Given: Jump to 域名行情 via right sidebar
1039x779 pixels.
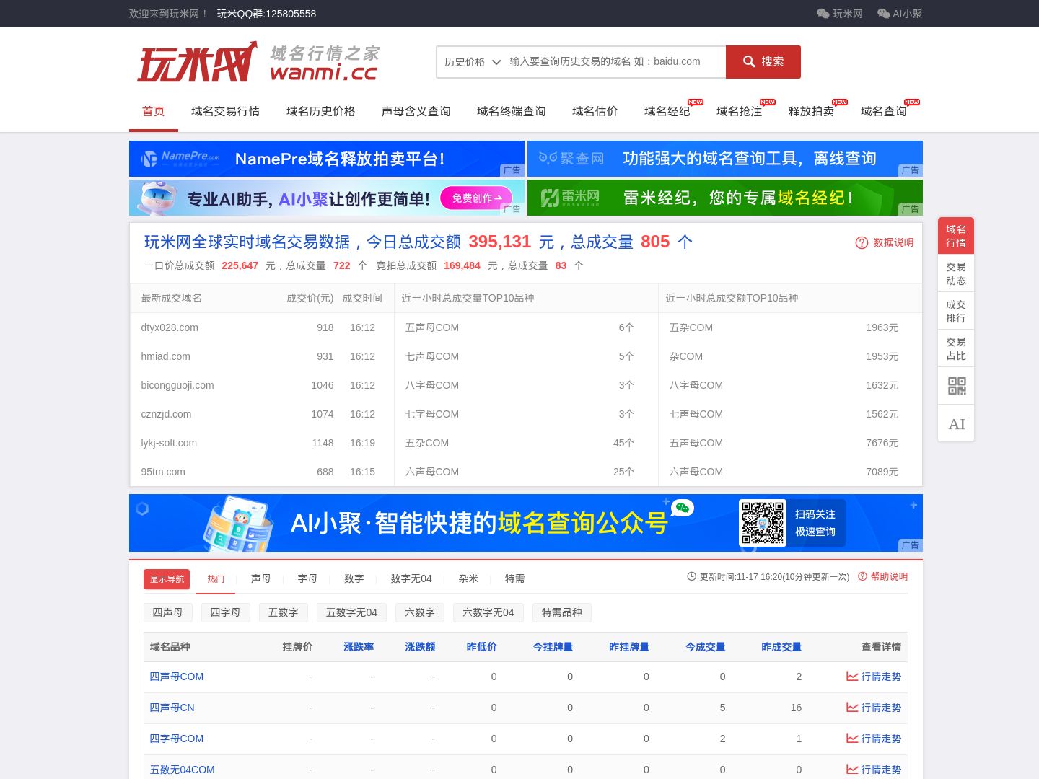Looking at the screenshot, I should point(956,236).
